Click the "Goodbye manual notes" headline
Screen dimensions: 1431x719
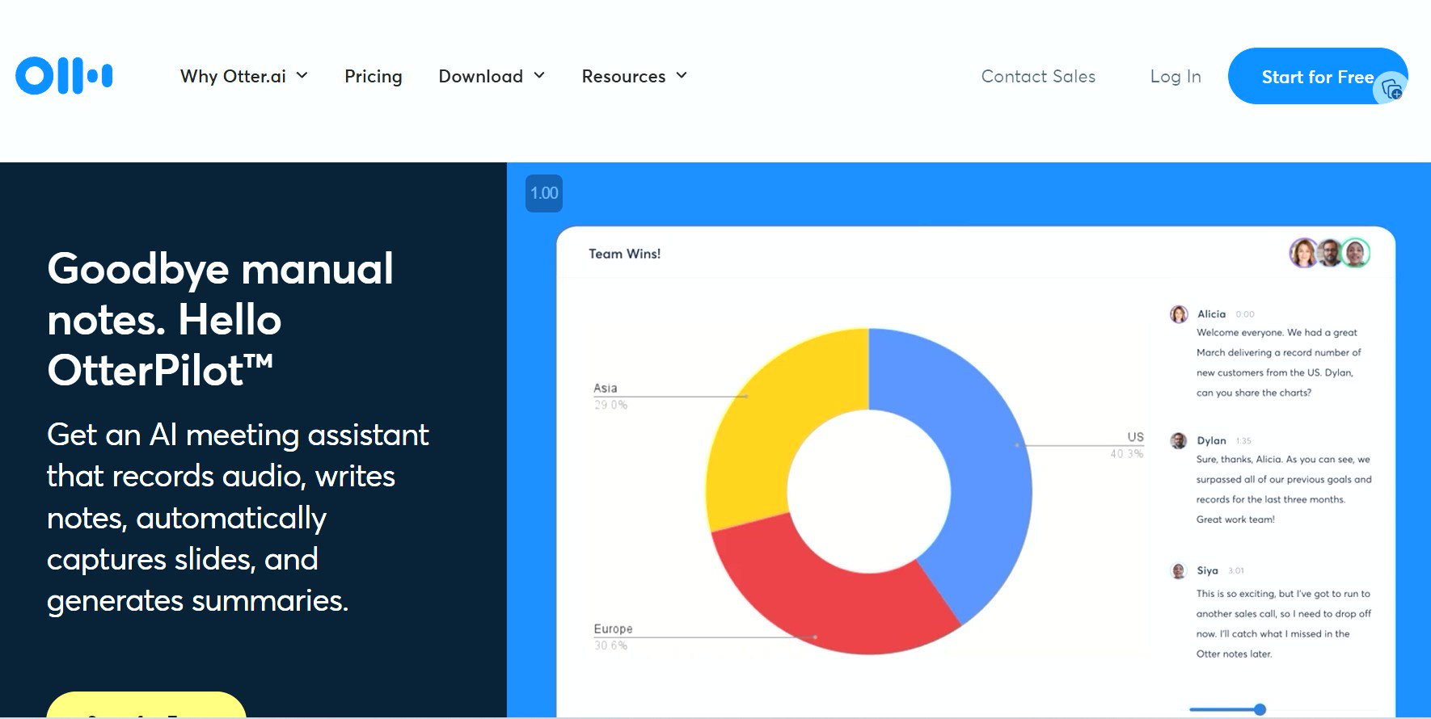coord(221,319)
